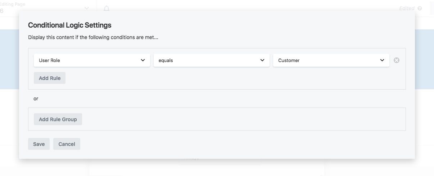The height and width of the screenshot is (176, 434).
Task: Expand the Editing Page chevron in the top bar
Action: point(87,8)
